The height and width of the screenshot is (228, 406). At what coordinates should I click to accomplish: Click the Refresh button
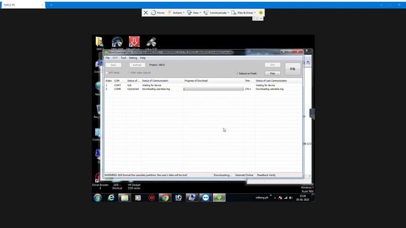pyautogui.click(x=137, y=65)
